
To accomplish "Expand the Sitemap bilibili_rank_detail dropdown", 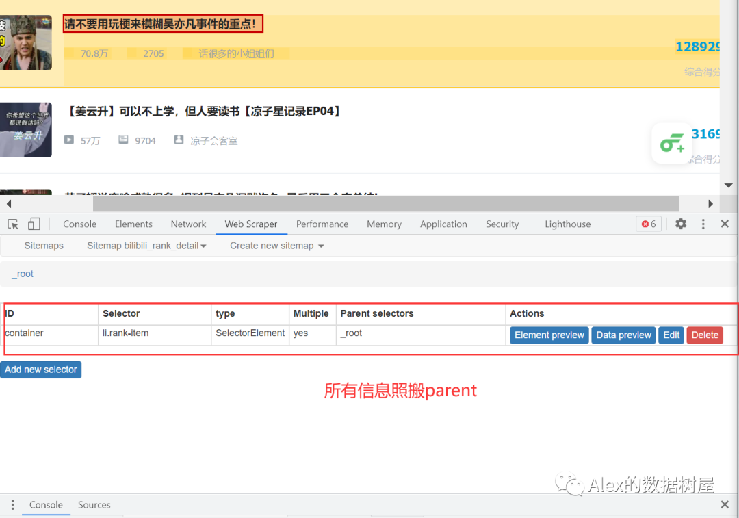I will point(146,246).
